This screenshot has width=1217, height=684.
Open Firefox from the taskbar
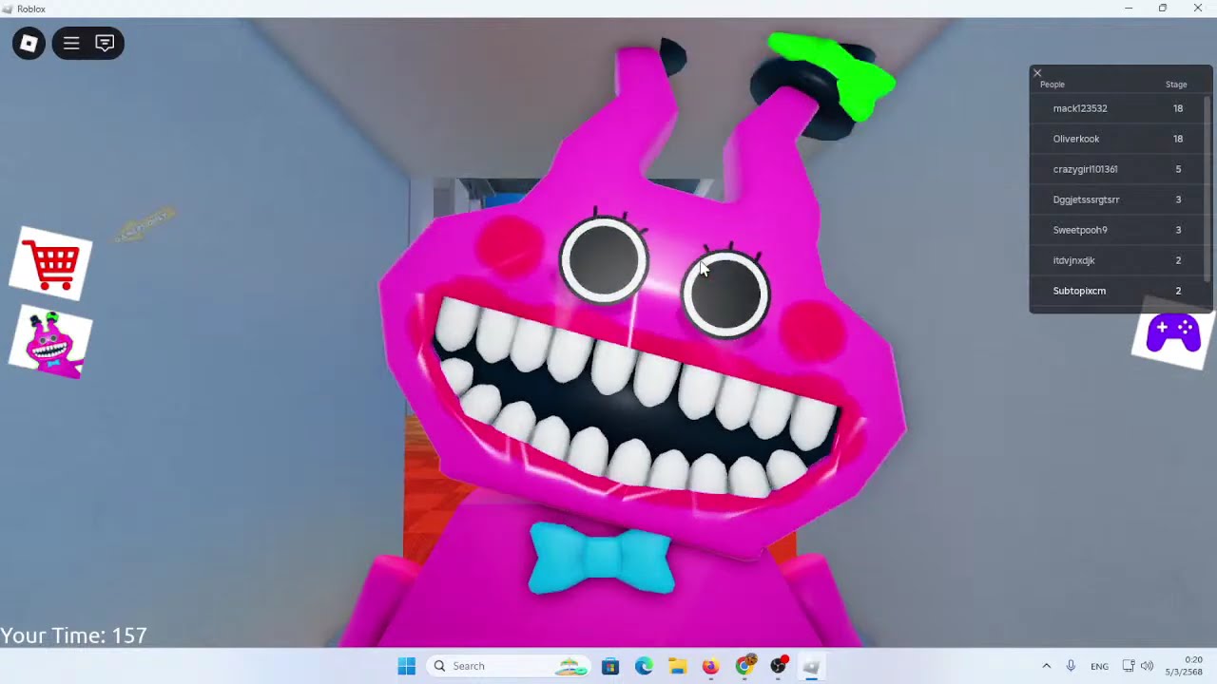pos(710,666)
